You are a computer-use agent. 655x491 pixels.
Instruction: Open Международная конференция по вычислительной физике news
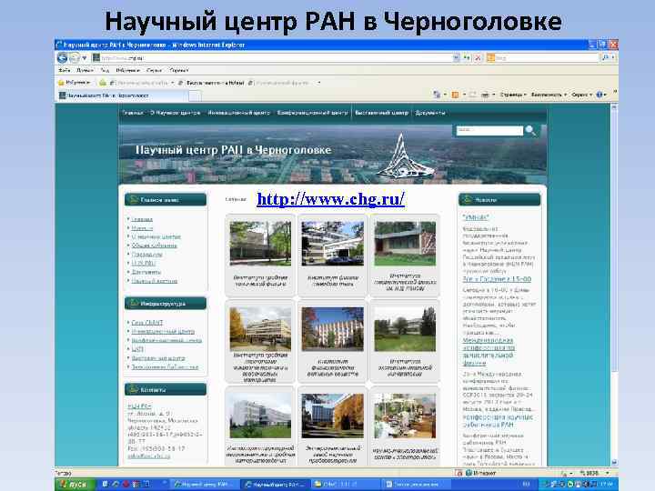click(489, 352)
